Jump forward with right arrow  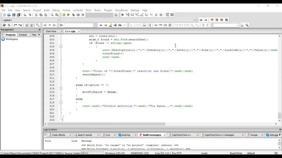[206, 20]
